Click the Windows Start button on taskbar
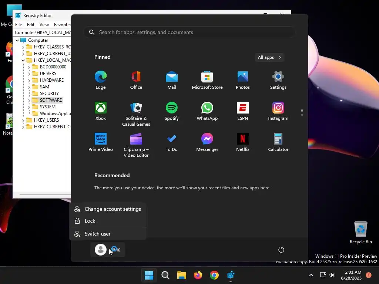Screen dimensions: 379x284 pyautogui.click(x=149, y=275)
